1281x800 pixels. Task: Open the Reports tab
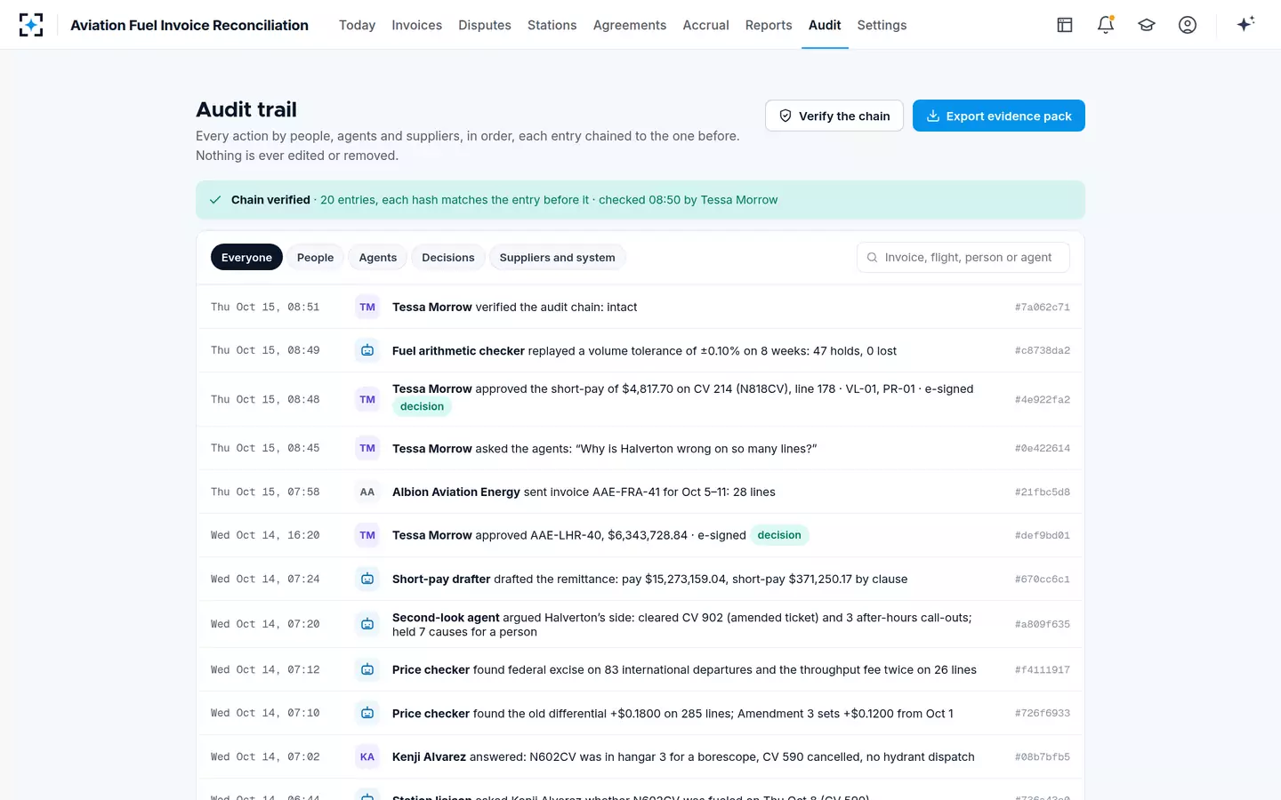click(x=769, y=25)
